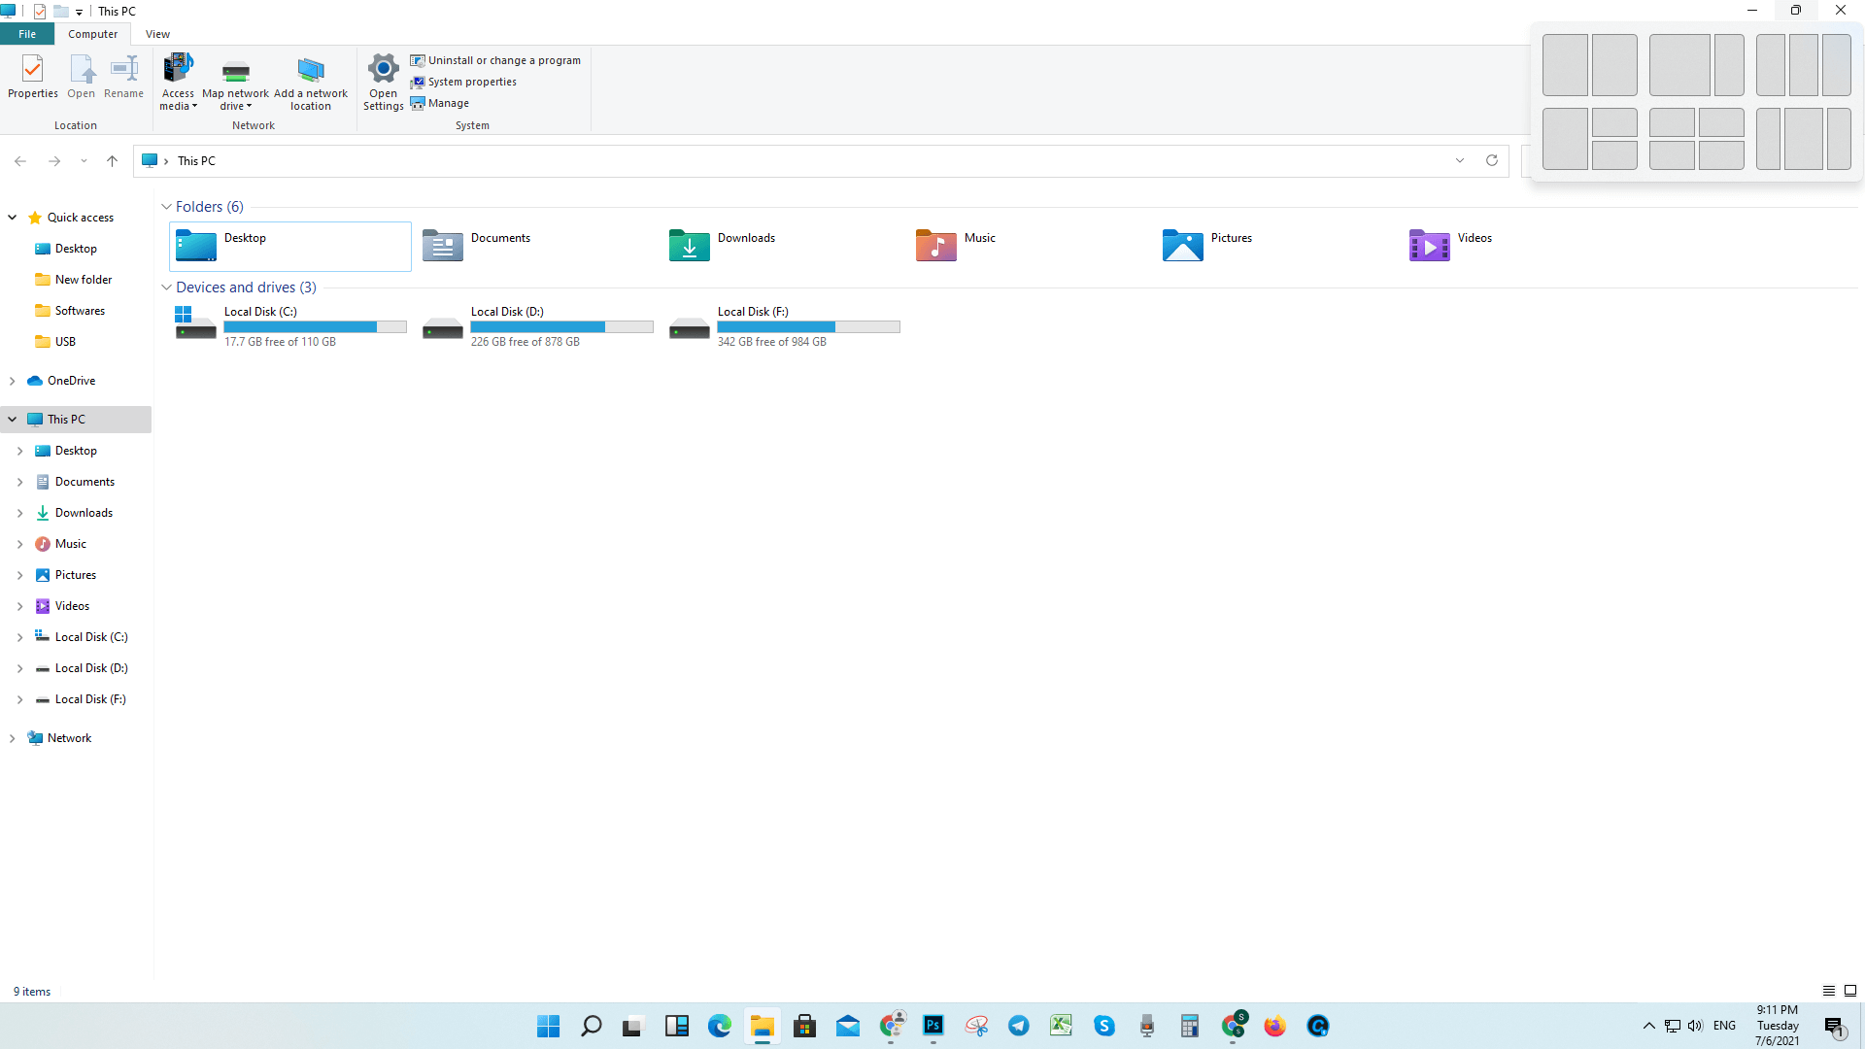Viewport: 1865px width, 1049px height.
Task: Open Photoshop from the taskbar
Action: point(932,1026)
